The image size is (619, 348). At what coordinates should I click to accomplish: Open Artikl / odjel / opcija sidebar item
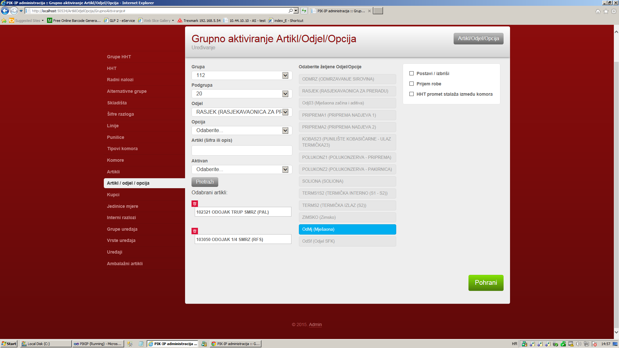pyautogui.click(x=144, y=183)
